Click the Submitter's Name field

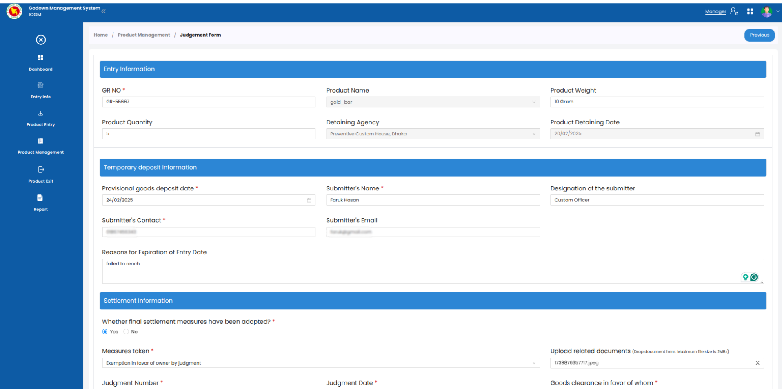(433, 200)
